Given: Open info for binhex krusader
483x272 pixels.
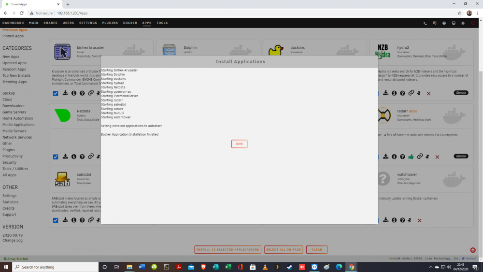Looking at the screenshot, I should 74,93.
